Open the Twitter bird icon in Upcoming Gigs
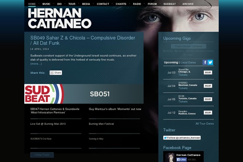This screenshot has width=243, height=162. (210, 62)
